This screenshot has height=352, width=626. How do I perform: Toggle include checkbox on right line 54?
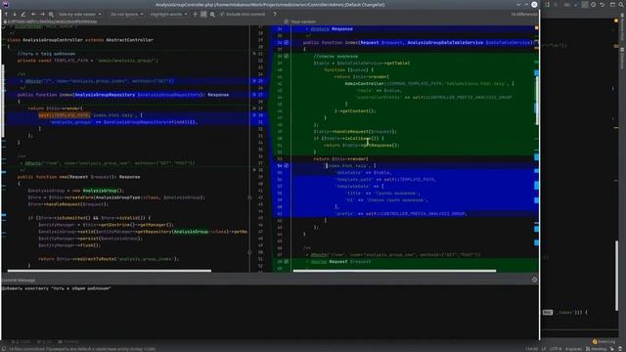click(x=287, y=165)
